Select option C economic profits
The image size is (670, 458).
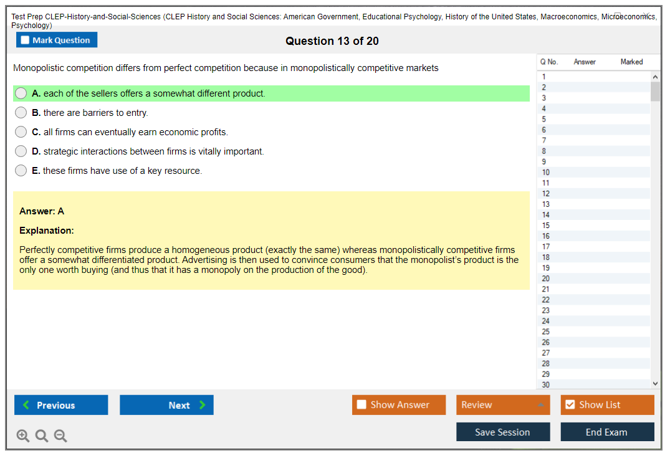tap(21, 132)
